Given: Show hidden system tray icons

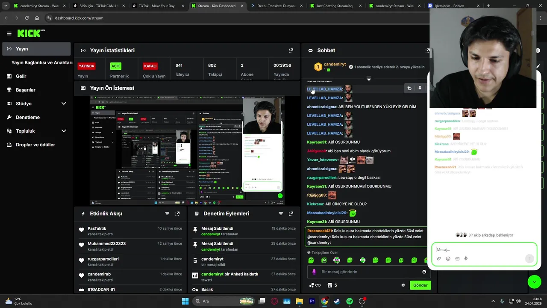Looking at the screenshot, I should point(493,301).
